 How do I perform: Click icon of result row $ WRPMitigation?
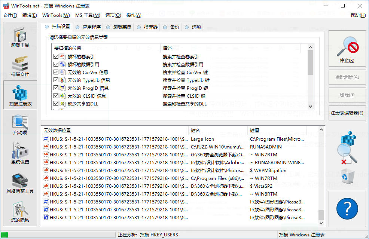tap(46, 170)
